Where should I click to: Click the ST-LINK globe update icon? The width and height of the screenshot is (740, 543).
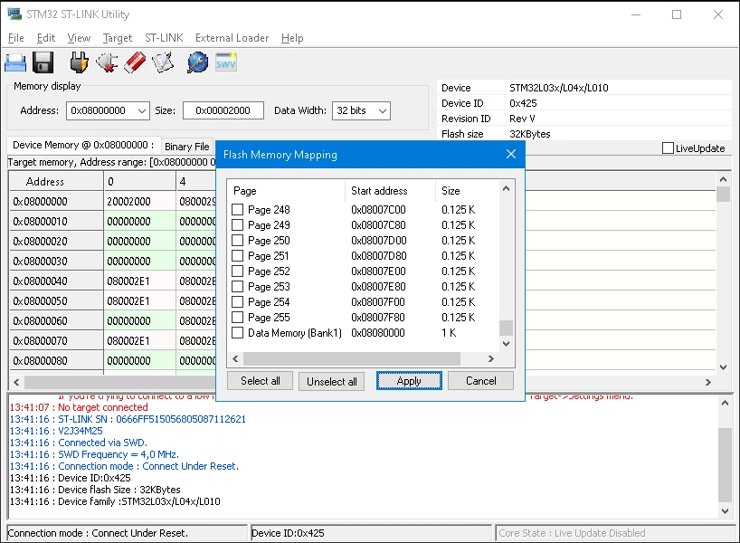197,62
